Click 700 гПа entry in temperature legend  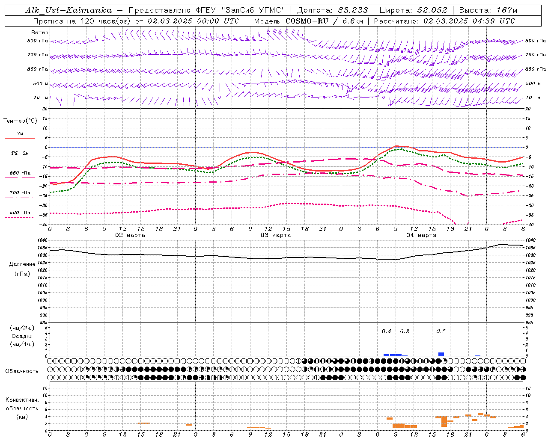click(x=20, y=192)
